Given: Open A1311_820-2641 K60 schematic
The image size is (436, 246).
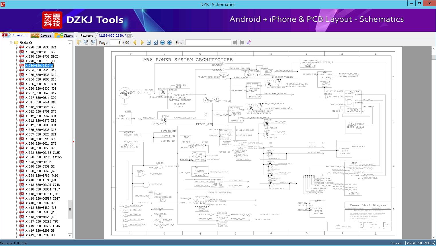Looking at the screenshot, I should point(41,102).
